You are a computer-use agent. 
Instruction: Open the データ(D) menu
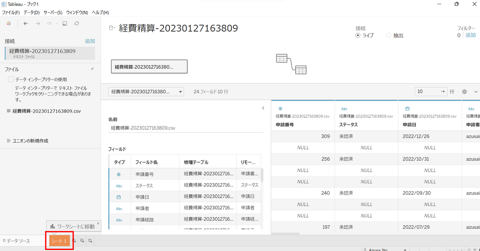32,13
